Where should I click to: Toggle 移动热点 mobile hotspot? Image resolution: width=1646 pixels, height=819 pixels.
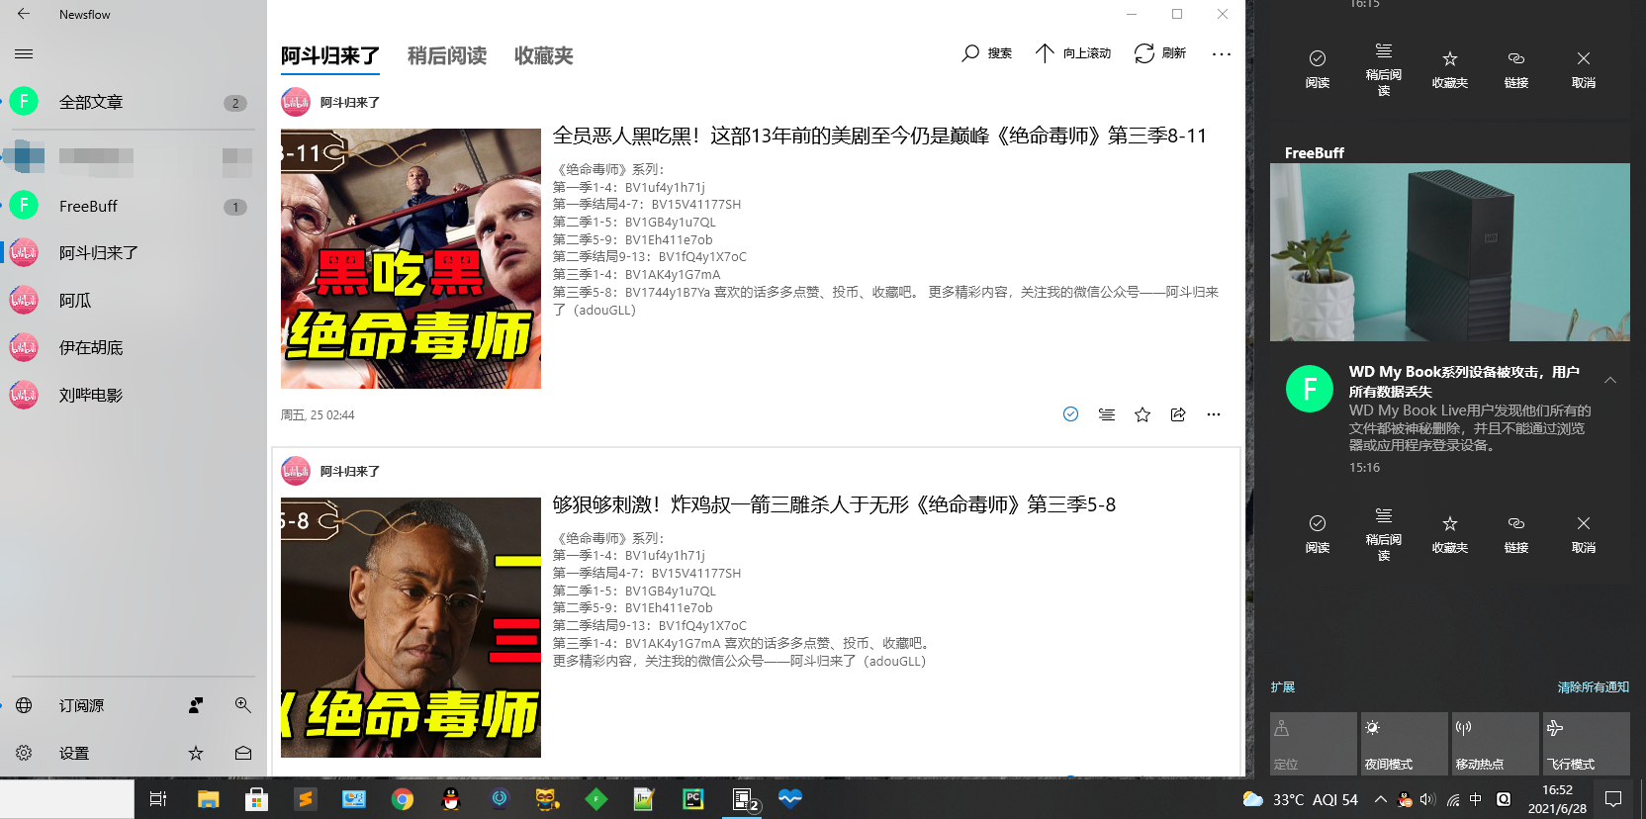(1496, 744)
